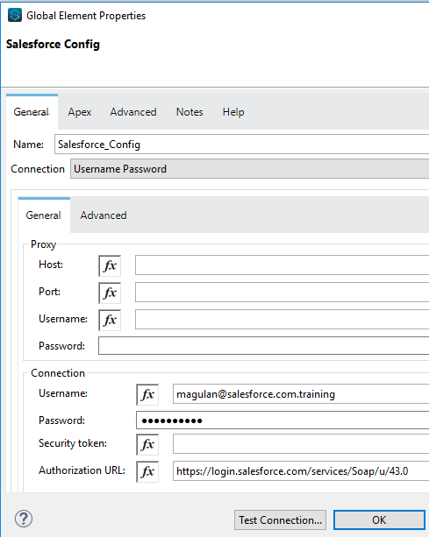Toggle fx expression for Proxy Username
The width and height of the screenshot is (429, 537).
[110, 321]
